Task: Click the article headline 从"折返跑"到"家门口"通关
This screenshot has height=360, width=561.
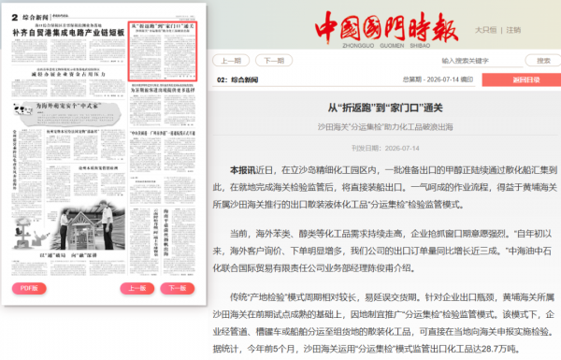Action: coord(385,108)
